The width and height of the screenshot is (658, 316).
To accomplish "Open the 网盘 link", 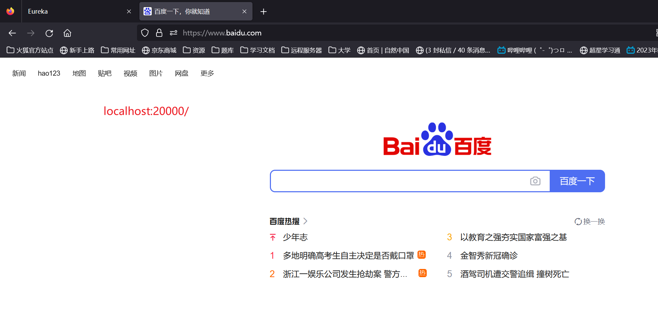I will [181, 73].
